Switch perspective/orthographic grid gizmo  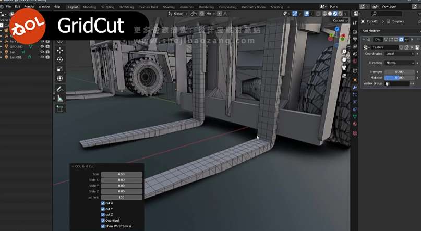[x=344, y=76]
